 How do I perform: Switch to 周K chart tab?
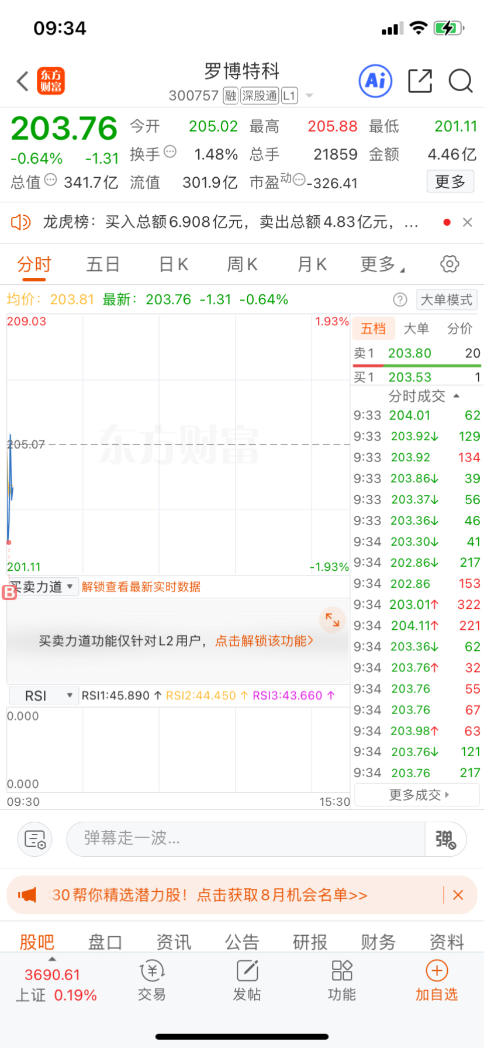point(242,264)
